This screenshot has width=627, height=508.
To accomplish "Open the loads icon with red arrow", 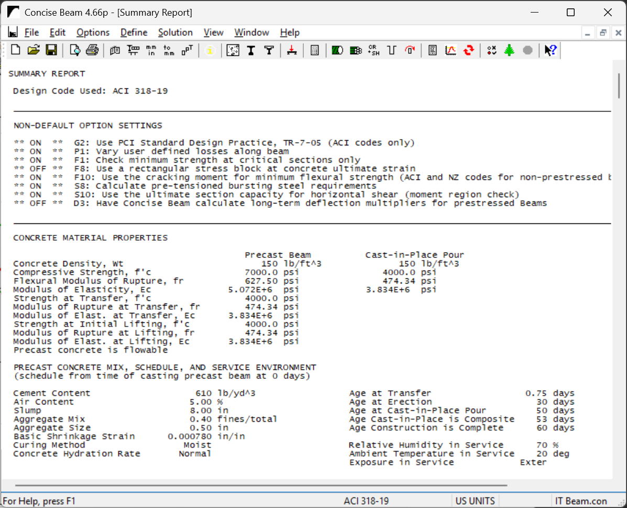I will pos(292,50).
